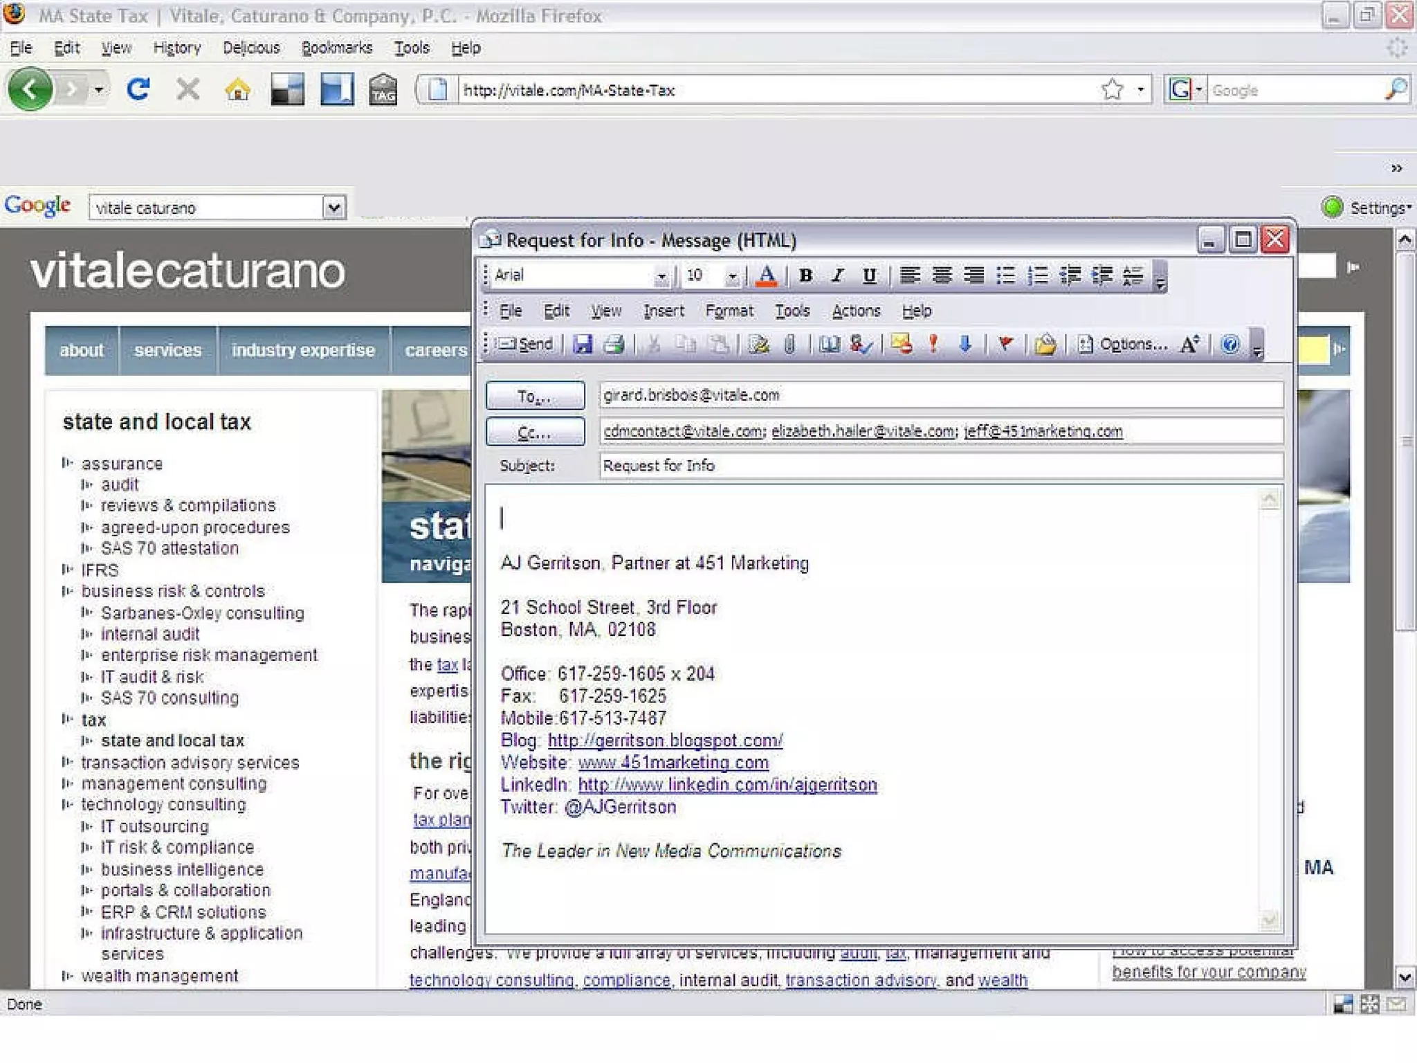Open the Insert menu in message window

coord(663,311)
